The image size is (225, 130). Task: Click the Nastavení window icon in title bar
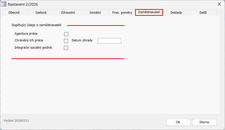click(4, 4)
